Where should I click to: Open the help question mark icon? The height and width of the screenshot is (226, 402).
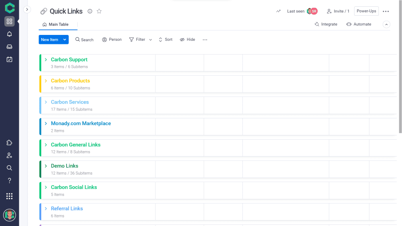click(x=9, y=180)
